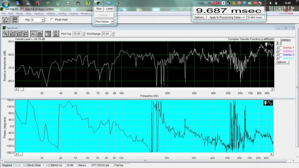Increase Plot Range with the up spinner
This screenshot has width=299, height=168.
tap(113, 33)
